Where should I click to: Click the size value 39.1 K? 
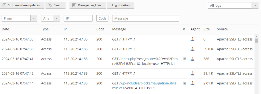(x=208, y=73)
